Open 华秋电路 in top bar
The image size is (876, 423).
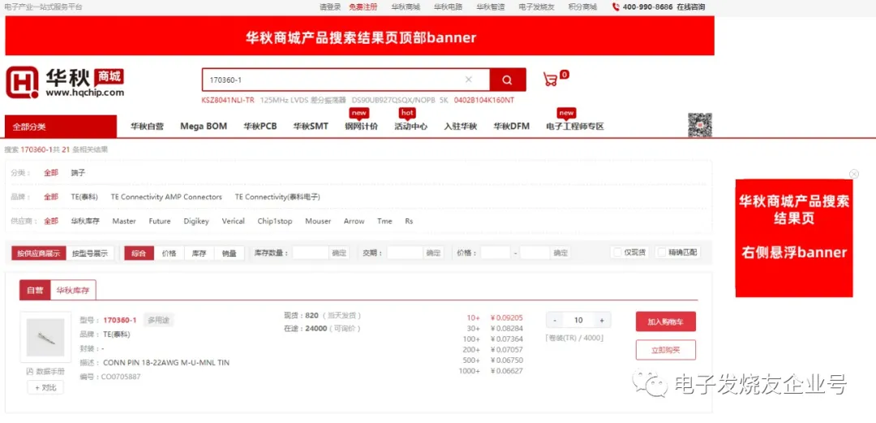(448, 7)
